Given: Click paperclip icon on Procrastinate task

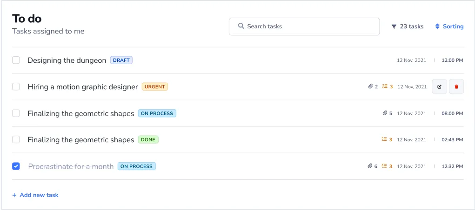Looking at the screenshot, I should (370, 166).
